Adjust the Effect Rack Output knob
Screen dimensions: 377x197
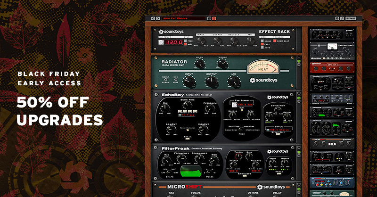217,41
